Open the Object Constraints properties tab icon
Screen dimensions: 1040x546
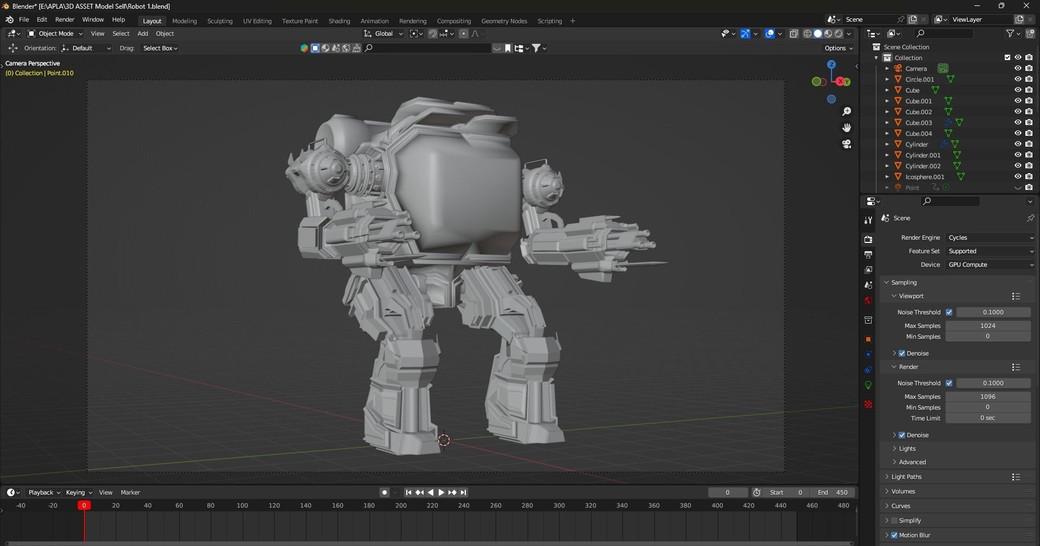[x=868, y=370]
